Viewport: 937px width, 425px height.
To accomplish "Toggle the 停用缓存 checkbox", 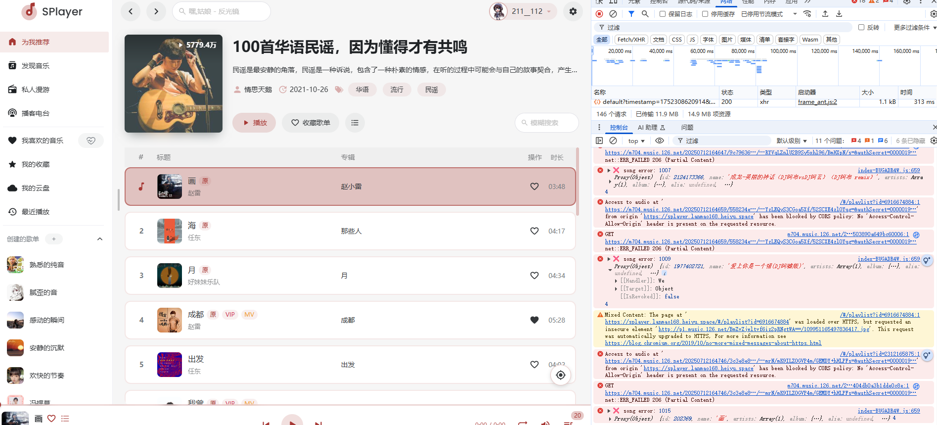I will point(705,14).
